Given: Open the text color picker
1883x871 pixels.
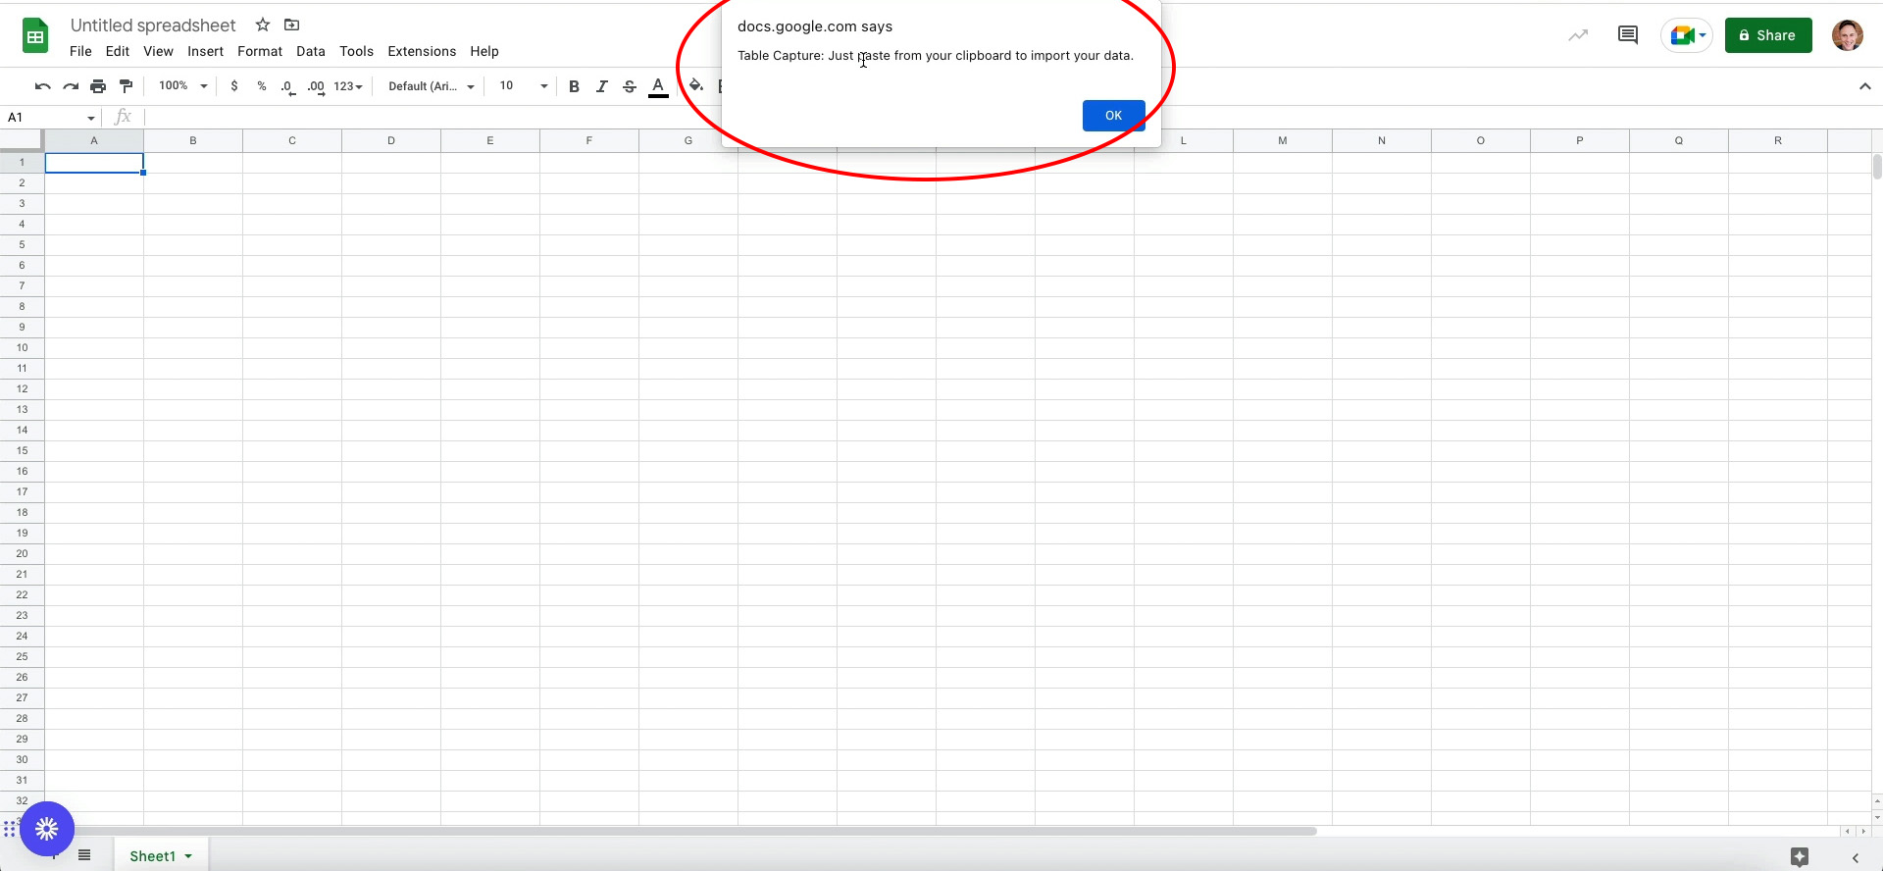Looking at the screenshot, I should pyautogui.click(x=658, y=86).
